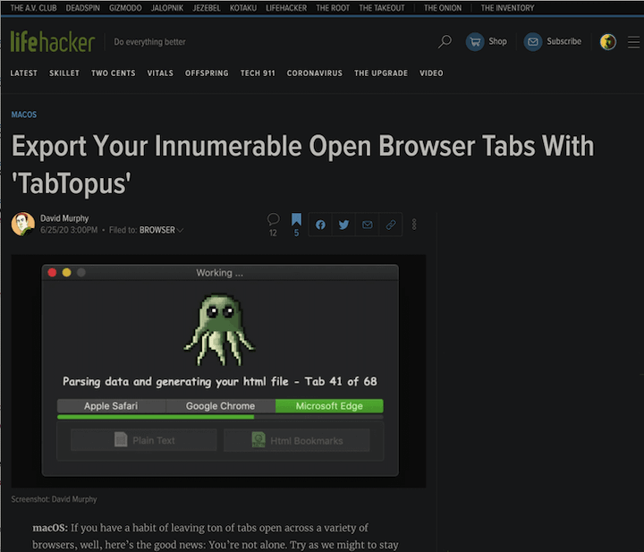Visit the GIZMODO site
Screen dimensions: 644x552
point(125,8)
